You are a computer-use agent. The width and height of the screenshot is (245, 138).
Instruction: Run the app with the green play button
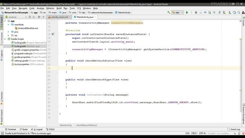(x=187, y=12)
